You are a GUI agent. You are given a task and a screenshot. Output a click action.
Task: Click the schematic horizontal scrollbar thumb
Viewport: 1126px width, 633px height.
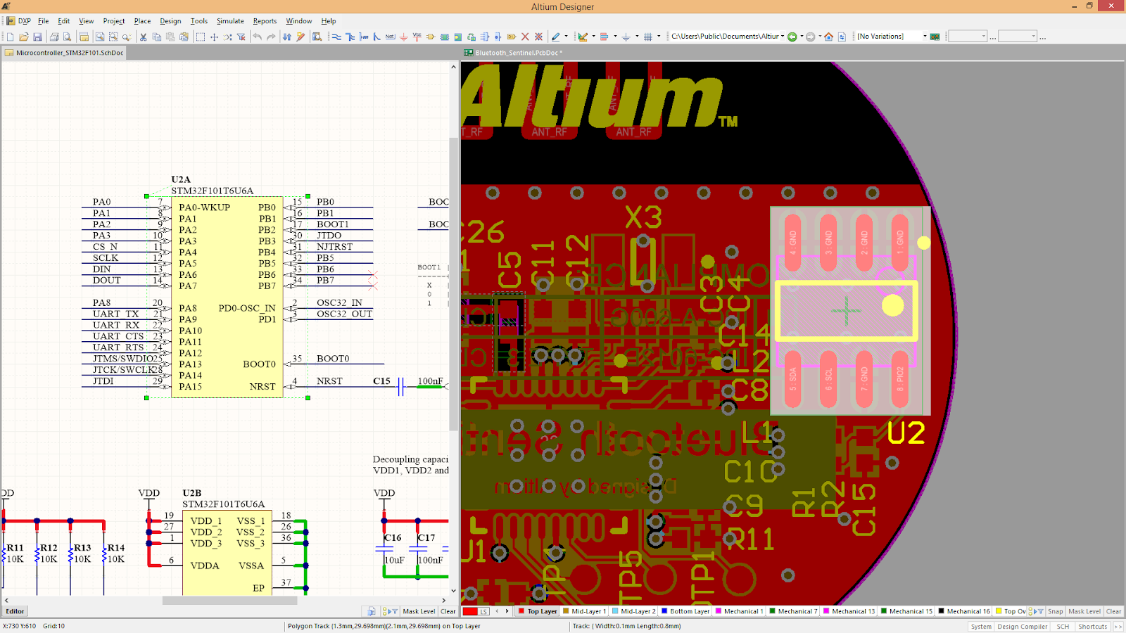pos(229,601)
